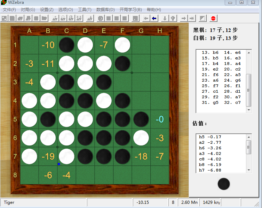Select move '20. c2' in move list
262x208 pixels.
tap(232, 69)
